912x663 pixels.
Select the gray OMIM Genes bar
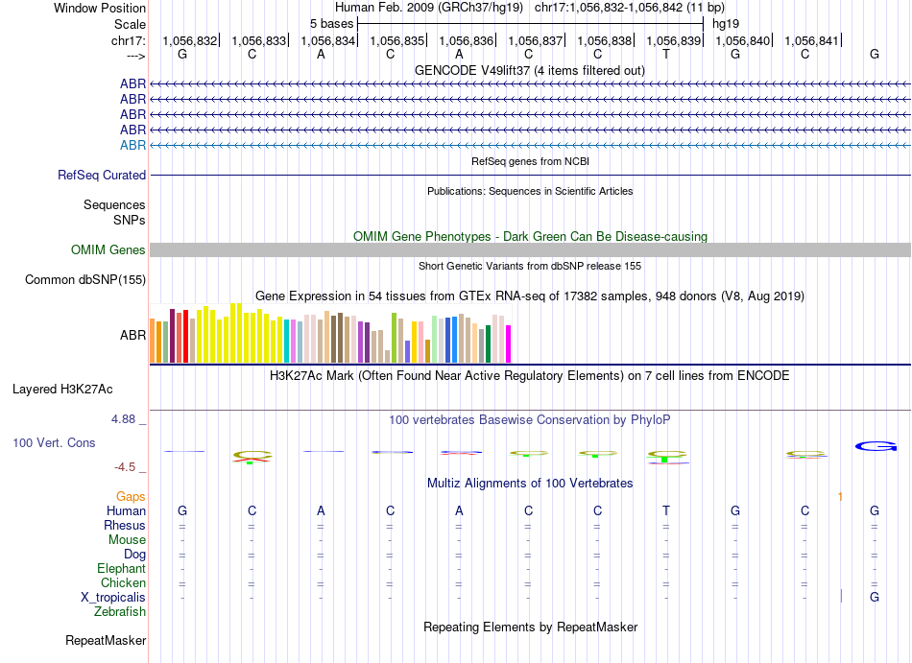530,249
